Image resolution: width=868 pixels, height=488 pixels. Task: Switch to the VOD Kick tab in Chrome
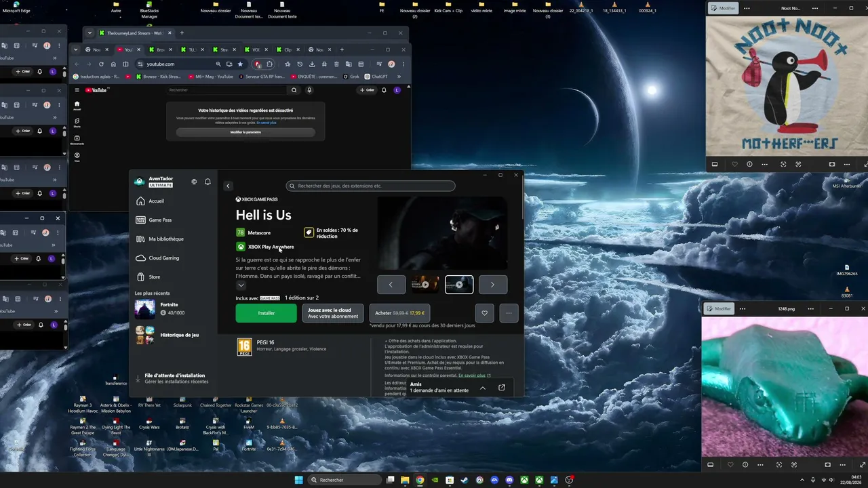256,49
